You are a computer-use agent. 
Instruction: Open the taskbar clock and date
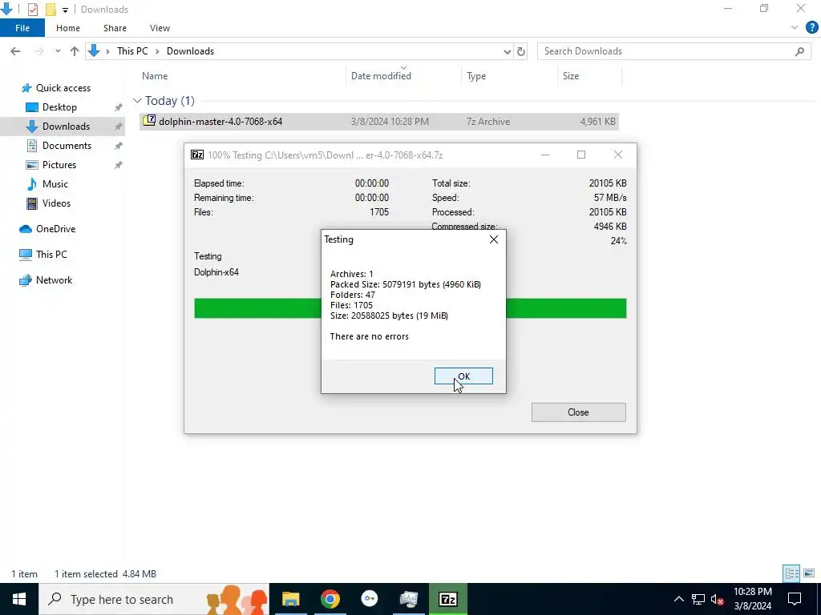pyautogui.click(x=752, y=599)
